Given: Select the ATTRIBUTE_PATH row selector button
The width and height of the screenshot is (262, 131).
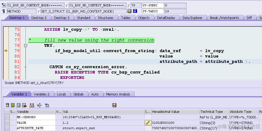Looking at the screenshot, I should pos(7,128).
